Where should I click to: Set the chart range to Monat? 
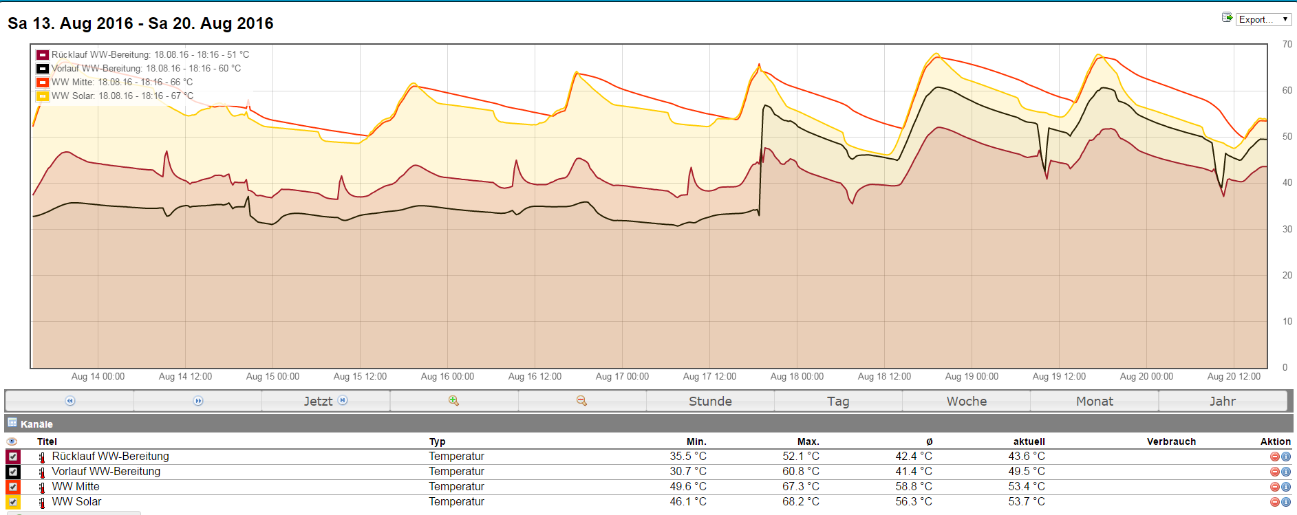pos(1094,401)
